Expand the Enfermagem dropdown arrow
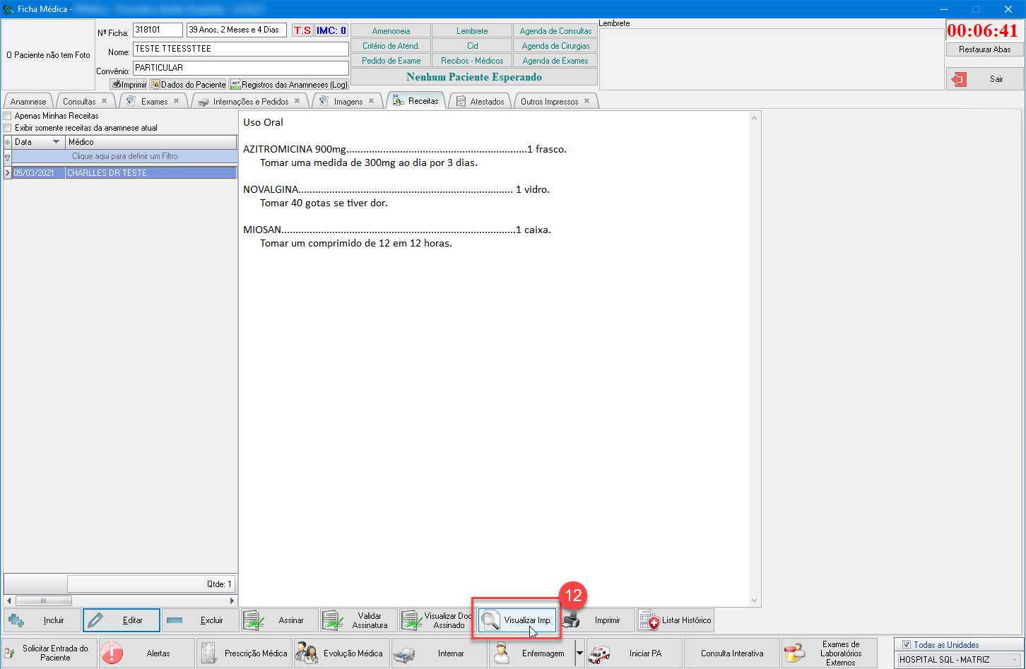Screen dimensions: 1026x669 pos(579,653)
